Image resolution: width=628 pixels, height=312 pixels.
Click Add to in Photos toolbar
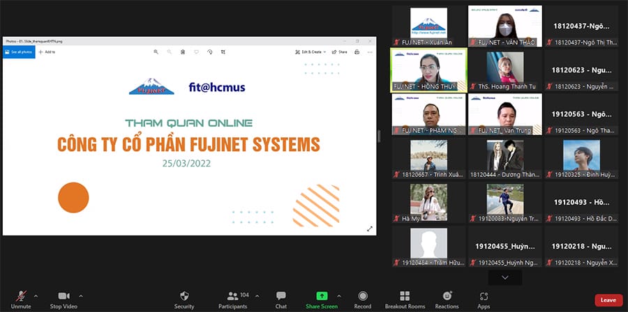[x=47, y=52]
